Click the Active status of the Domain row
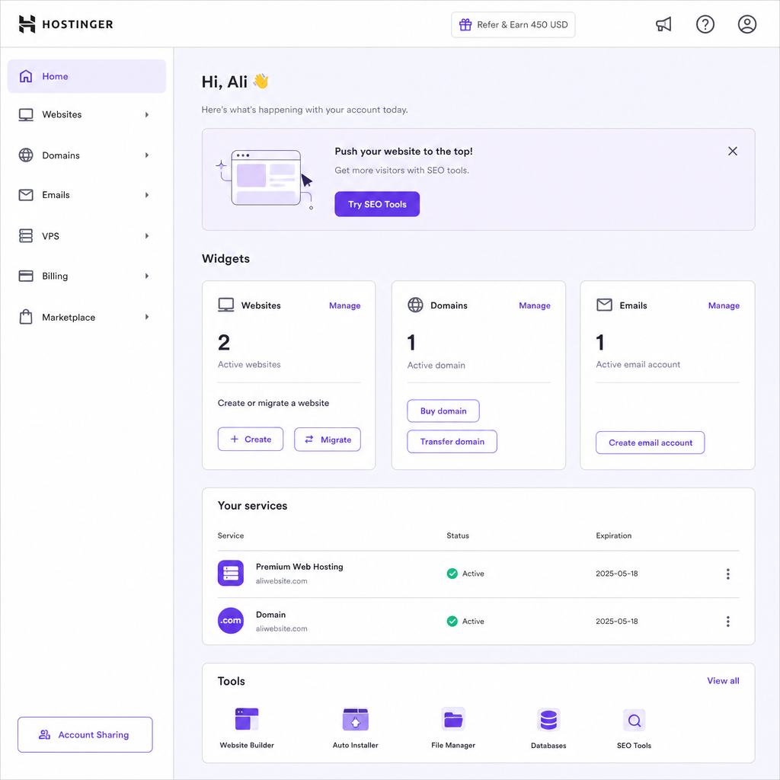Screen dimensions: 780x780 click(465, 622)
